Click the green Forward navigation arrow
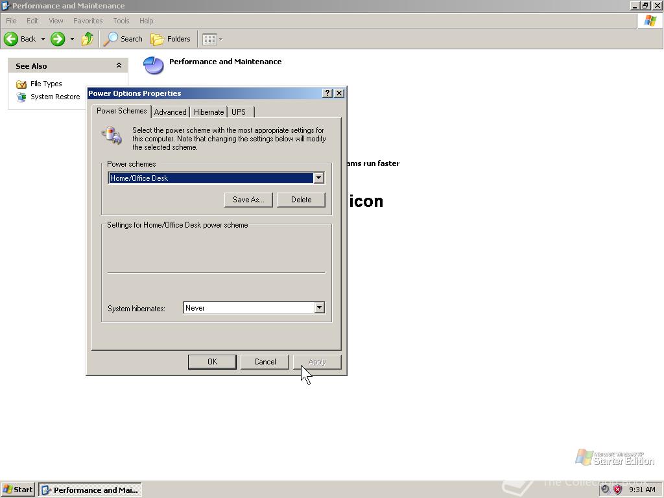The height and width of the screenshot is (498, 664). click(x=58, y=39)
